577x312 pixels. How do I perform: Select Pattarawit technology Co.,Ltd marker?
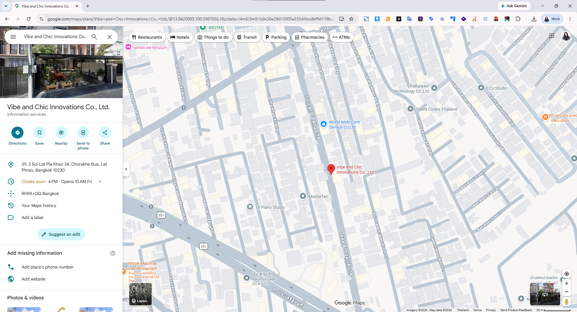pyautogui.click(x=434, y=88)
